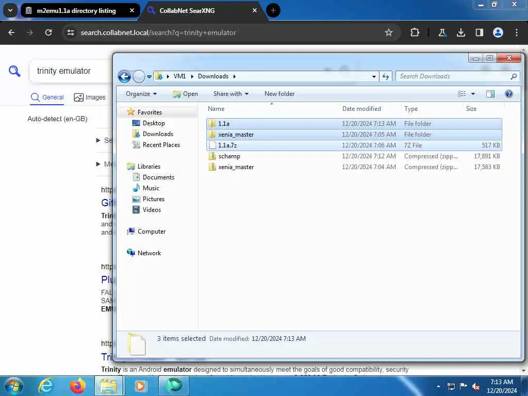This screenshot has height=396, width=528.
Task: Toggle the preview pane button
Action: 490,94
